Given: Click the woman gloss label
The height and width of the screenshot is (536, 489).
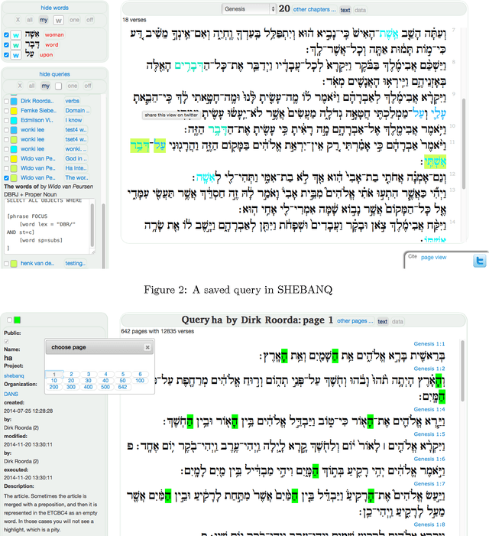Looking at the screenshot, I should (54, 35).
